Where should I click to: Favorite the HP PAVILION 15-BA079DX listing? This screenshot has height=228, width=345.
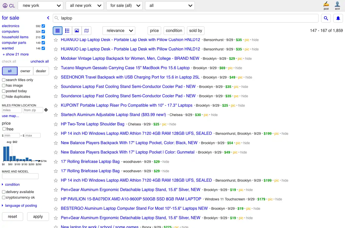[56, 199]
